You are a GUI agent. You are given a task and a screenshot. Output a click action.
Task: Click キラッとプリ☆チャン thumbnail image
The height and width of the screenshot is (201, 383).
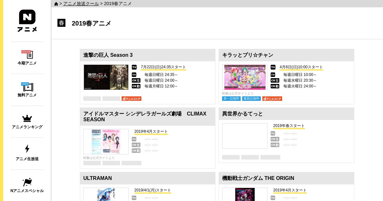(245, 77)
